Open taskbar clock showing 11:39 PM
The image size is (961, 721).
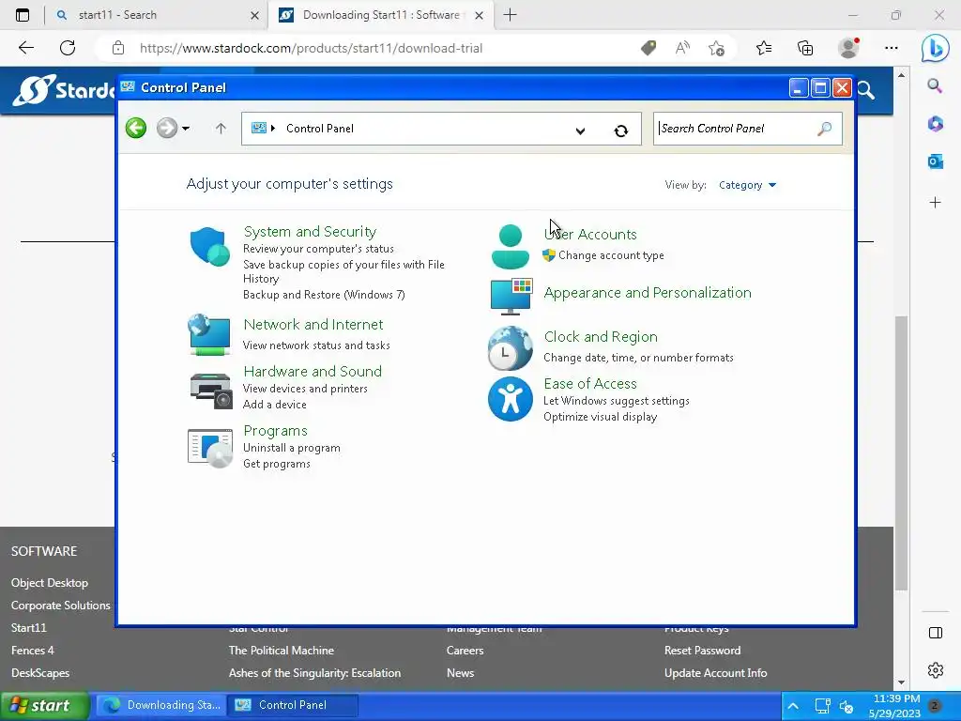[x=894, y=706]
